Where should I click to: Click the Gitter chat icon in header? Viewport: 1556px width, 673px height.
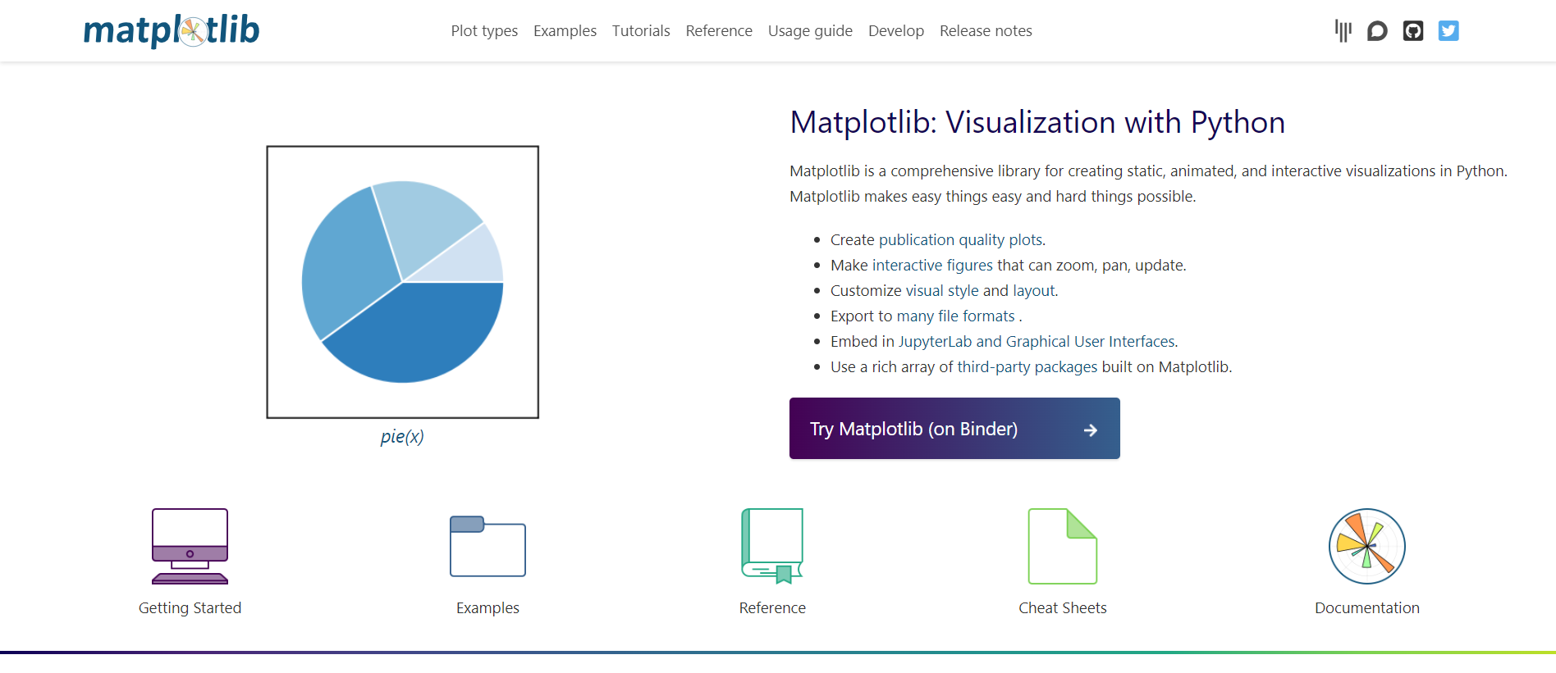1343,31
